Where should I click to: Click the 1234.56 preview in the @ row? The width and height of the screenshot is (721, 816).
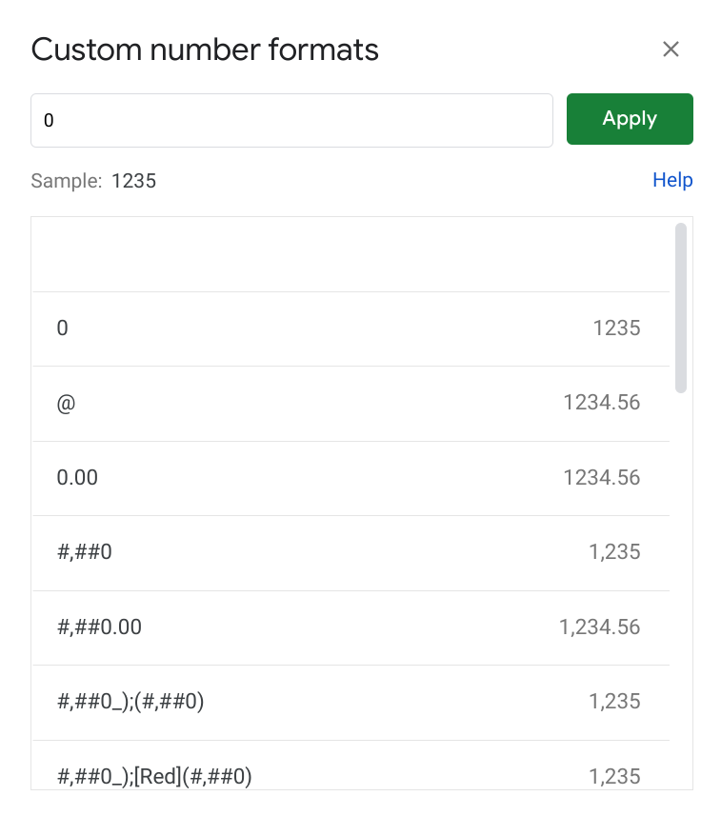click(x=602, y=403)
